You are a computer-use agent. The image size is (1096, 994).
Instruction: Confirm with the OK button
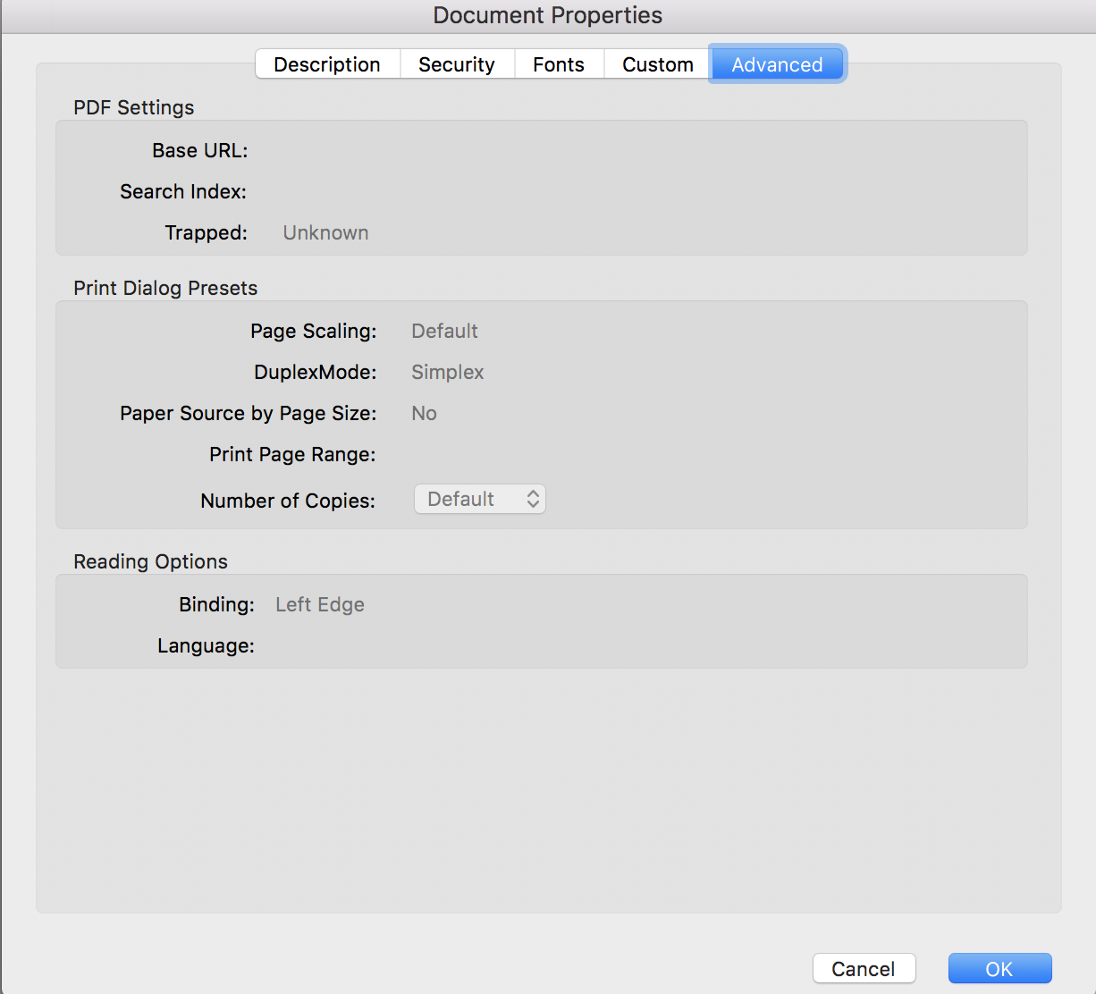click(999, 969)
